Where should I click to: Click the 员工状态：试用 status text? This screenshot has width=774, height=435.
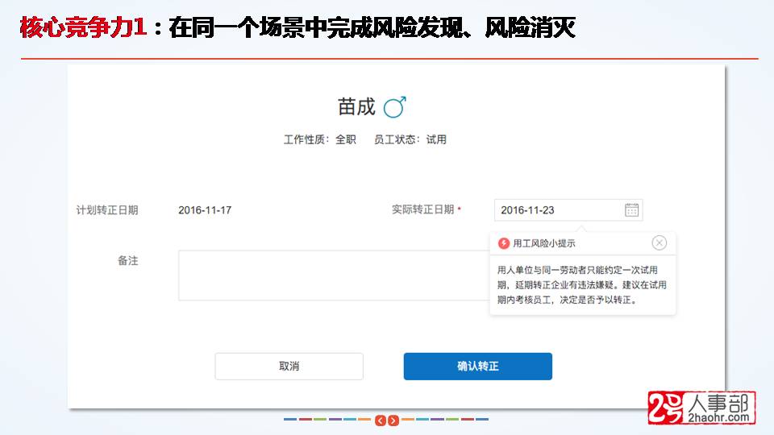(x=410, y=139)
